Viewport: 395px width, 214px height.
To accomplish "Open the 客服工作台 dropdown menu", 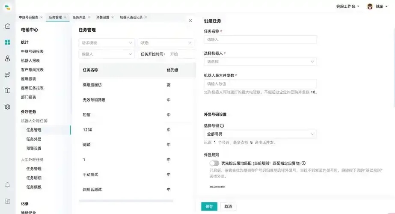I will (347, 6).
